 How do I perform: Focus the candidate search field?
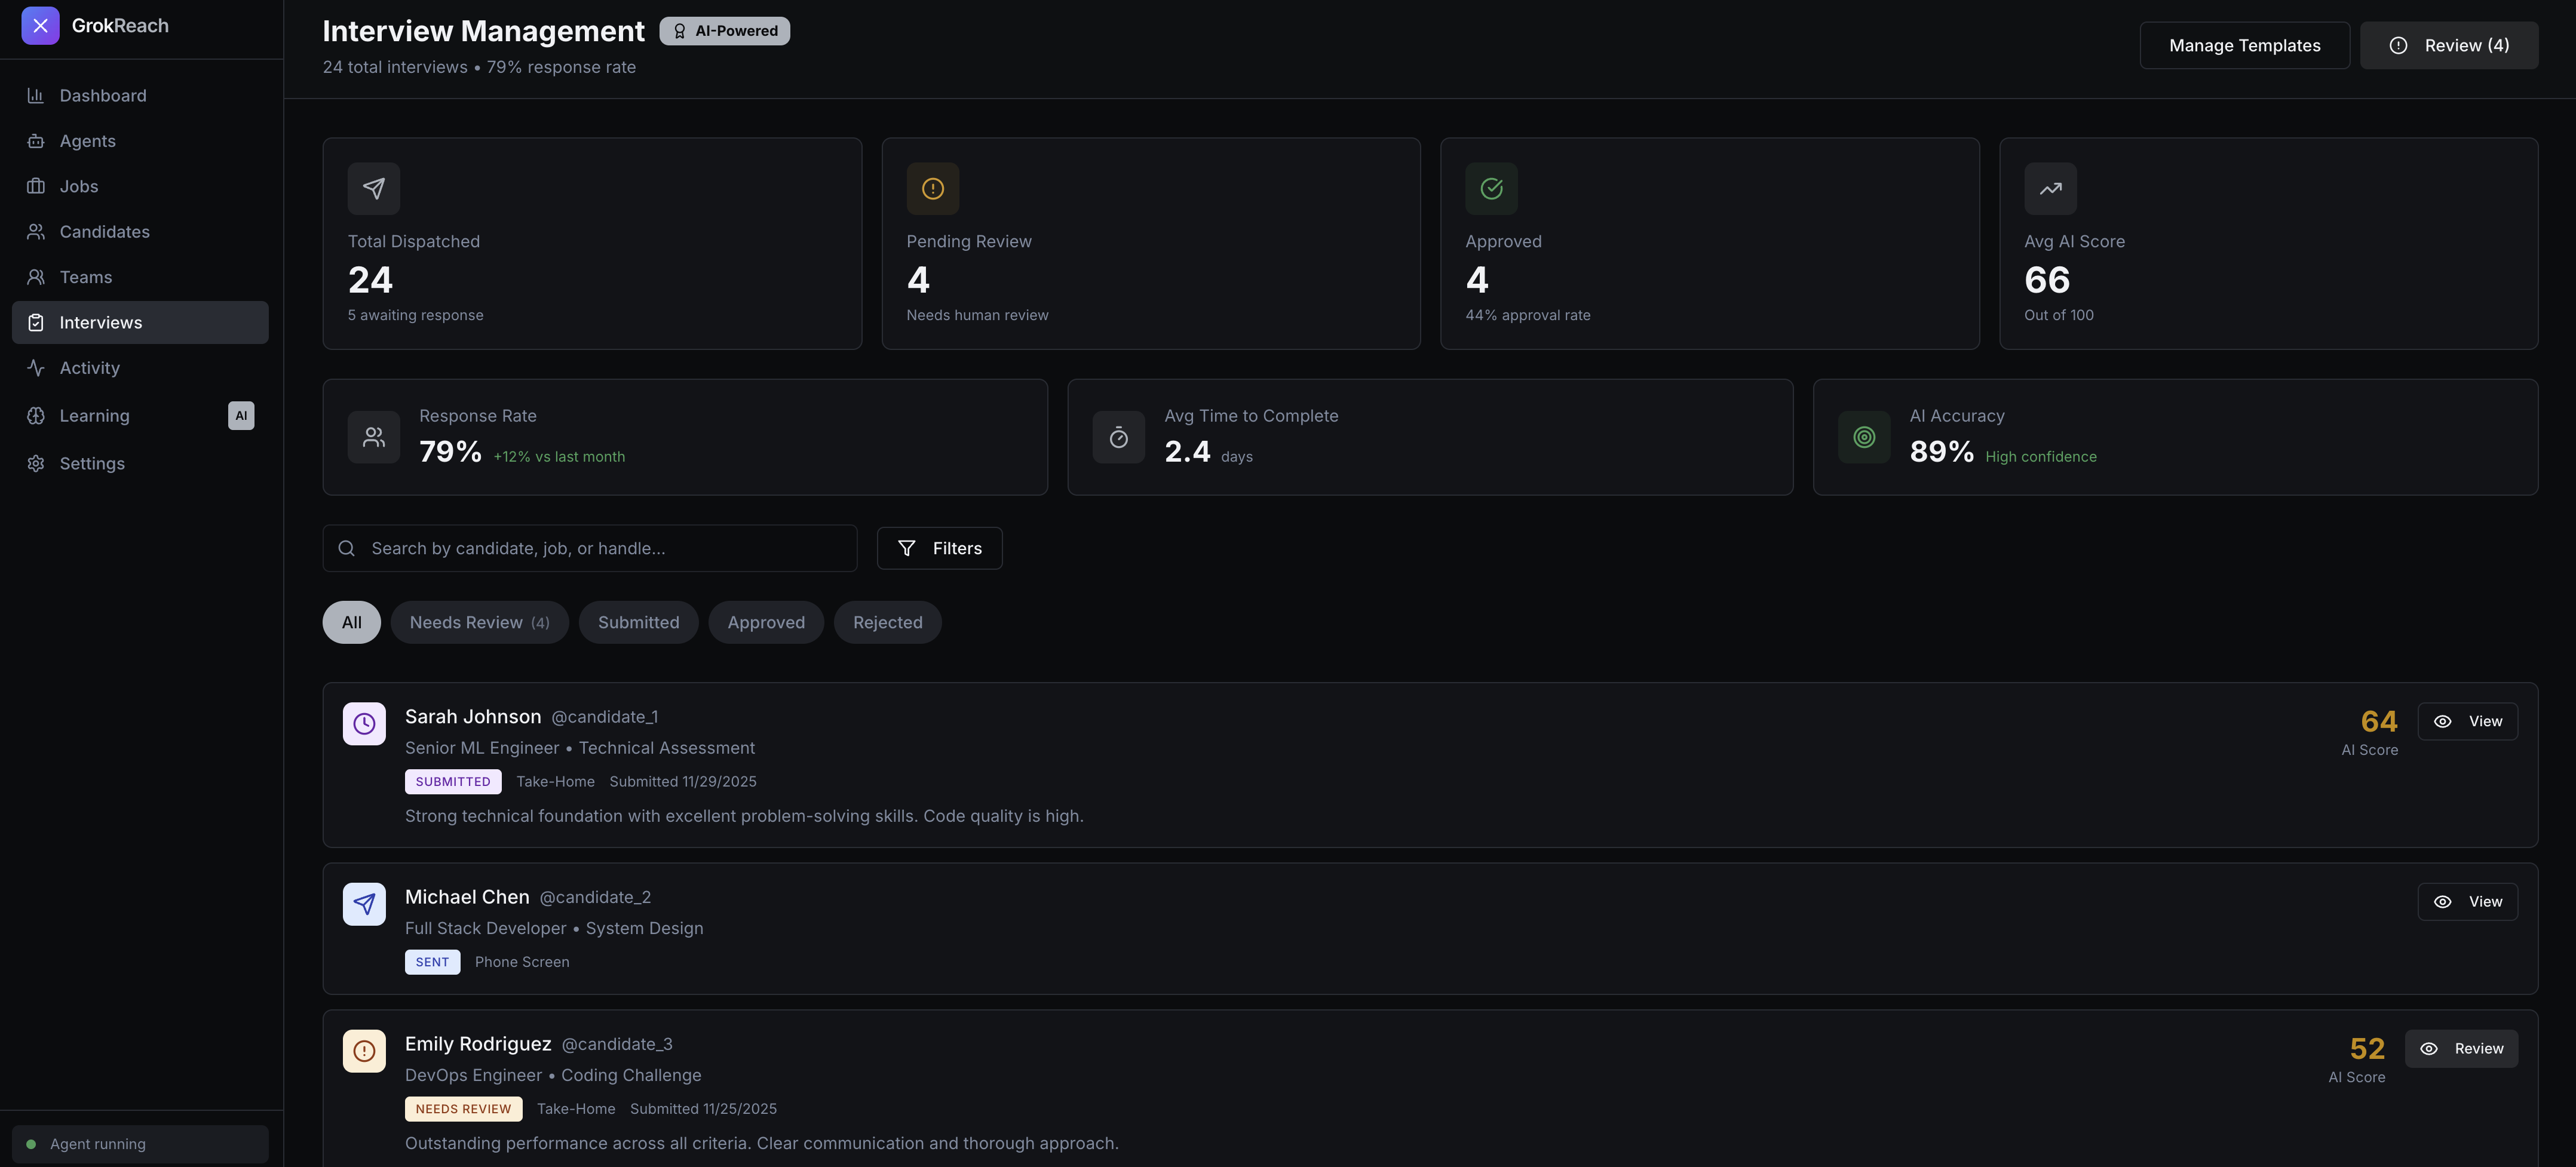(x=590, y=549)
